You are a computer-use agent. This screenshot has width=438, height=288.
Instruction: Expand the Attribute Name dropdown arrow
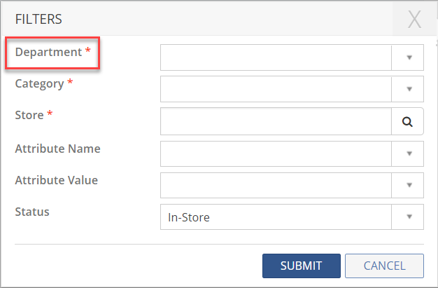409,153
